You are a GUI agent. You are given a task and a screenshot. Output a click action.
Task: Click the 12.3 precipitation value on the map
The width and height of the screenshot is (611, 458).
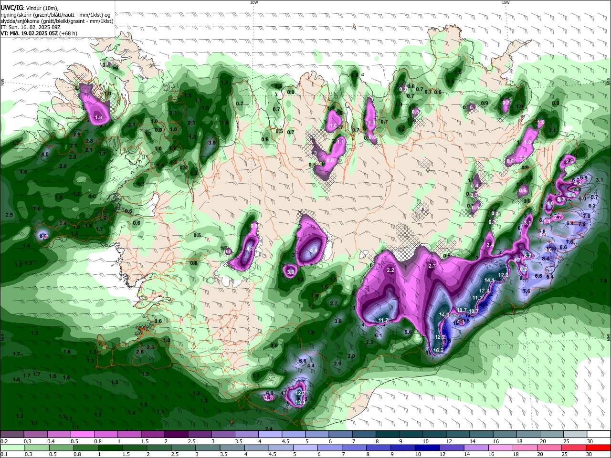484,291
